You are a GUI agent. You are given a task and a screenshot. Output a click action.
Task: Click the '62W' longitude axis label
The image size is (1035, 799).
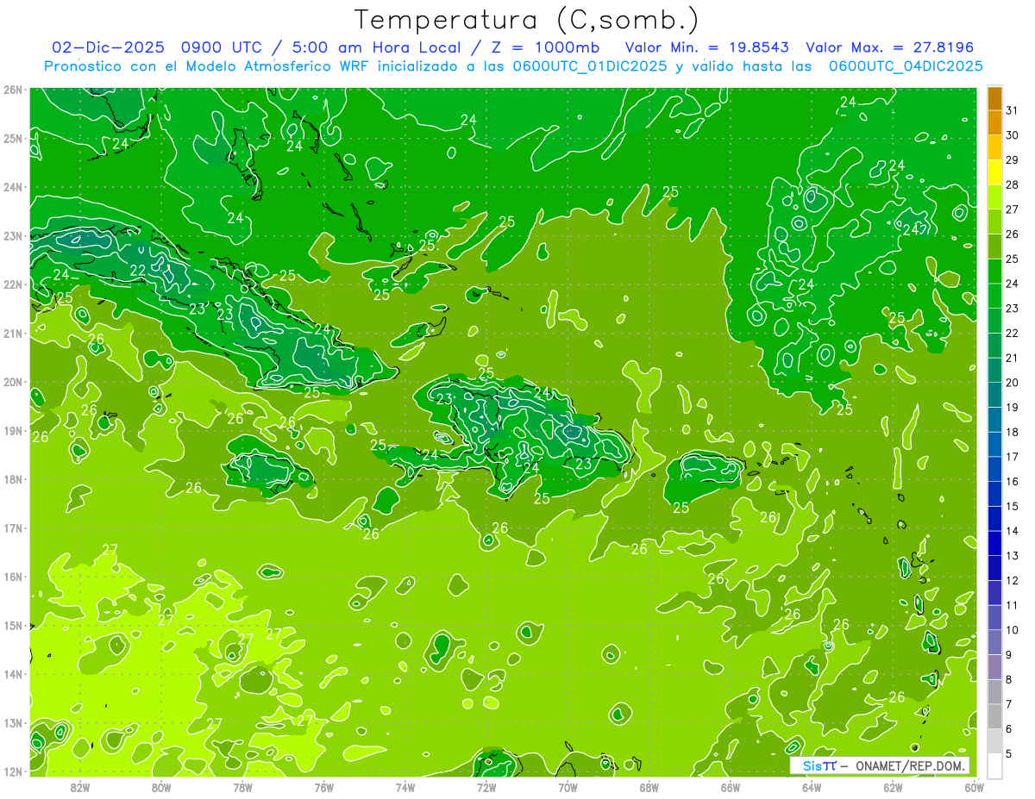(893, 787)
